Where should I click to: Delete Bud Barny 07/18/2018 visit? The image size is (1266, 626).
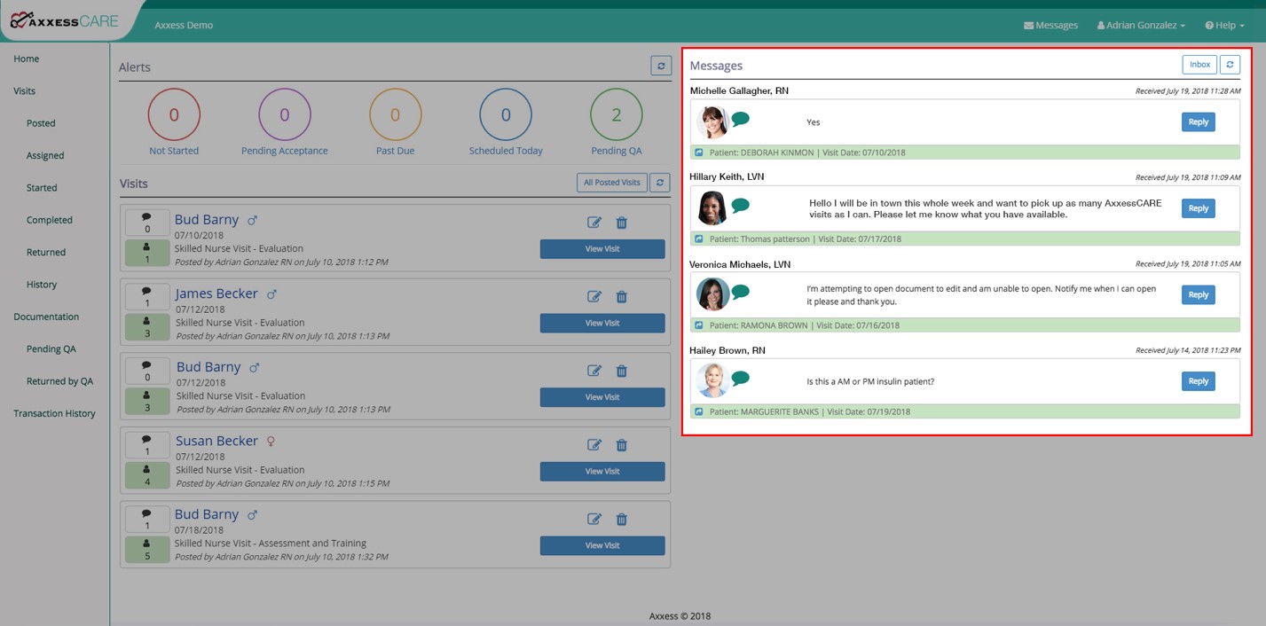622,520
